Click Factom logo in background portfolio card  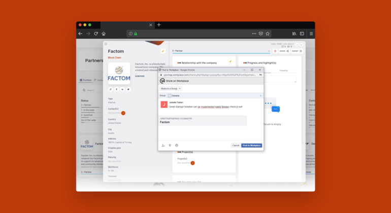click(87, 144)
